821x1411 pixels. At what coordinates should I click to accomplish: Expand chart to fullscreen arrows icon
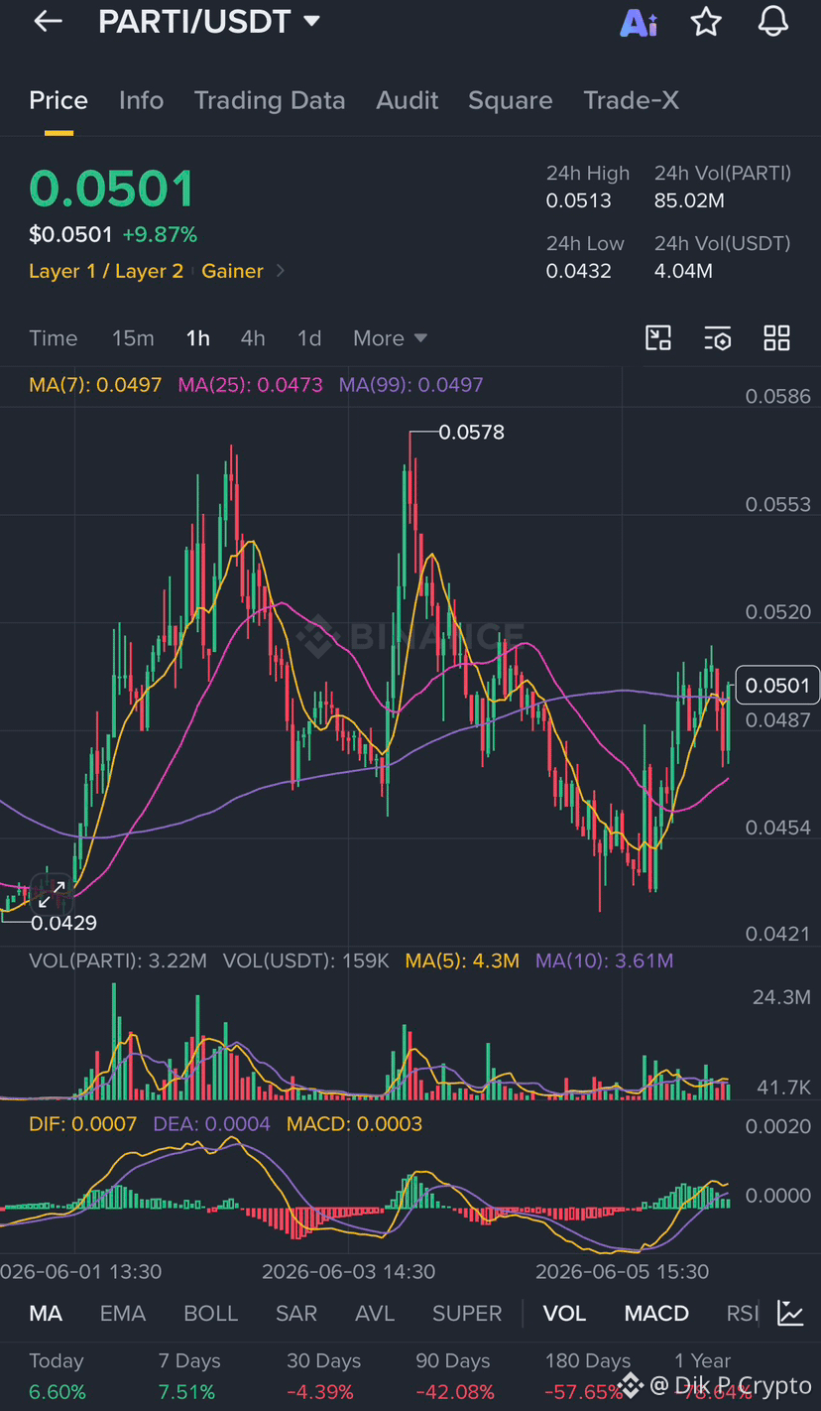pos(52,894)
